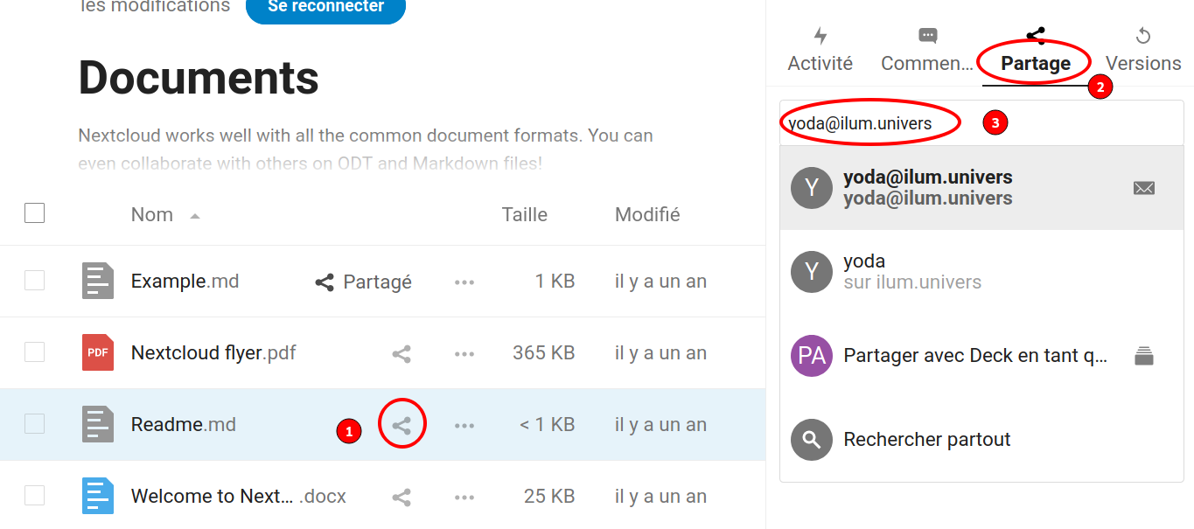Click the blue docx document icon
Screen dimensions: 1194x529
[98, 496]
